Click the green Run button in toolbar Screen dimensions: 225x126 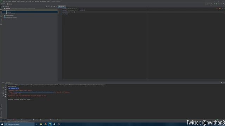pos(214,4)
